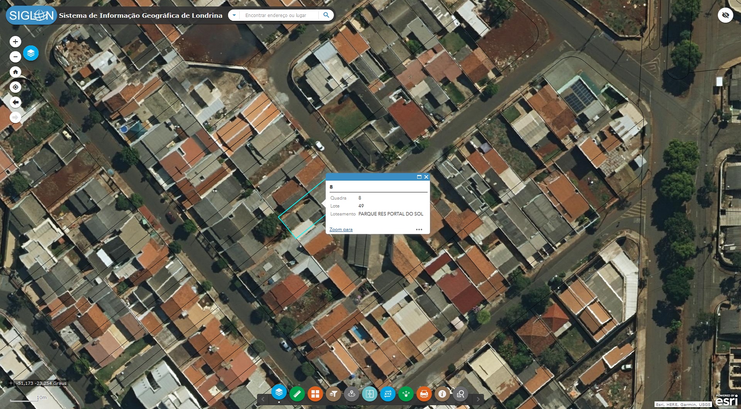Click the search magnifier button

[326, 15]
